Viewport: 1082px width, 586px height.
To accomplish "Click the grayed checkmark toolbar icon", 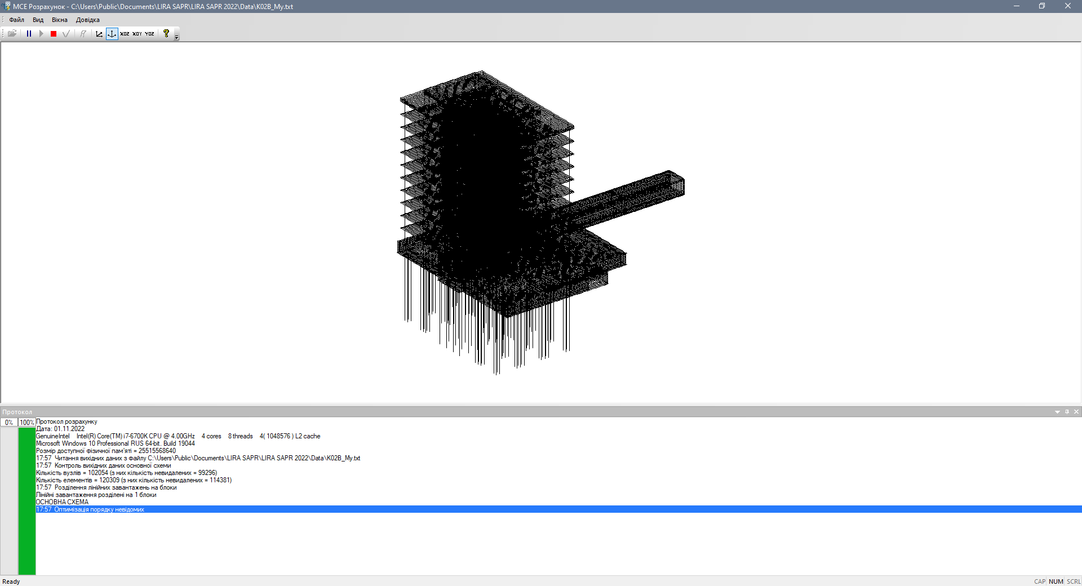I will click(66, 34).
